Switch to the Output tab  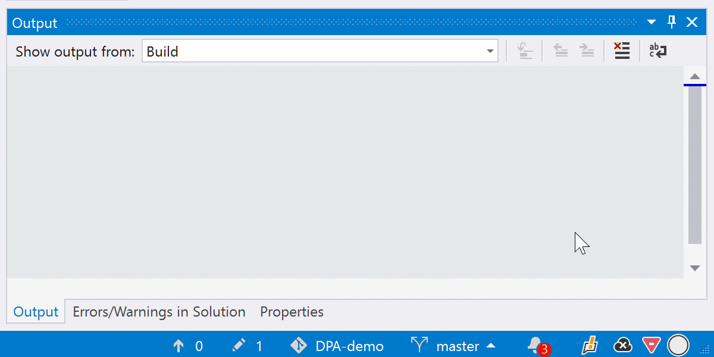coord(36,312)
